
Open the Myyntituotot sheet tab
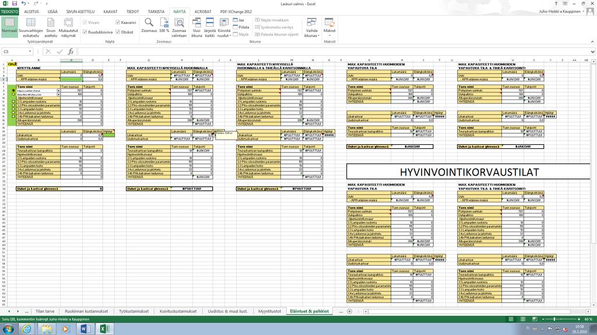tap(269, 312)
